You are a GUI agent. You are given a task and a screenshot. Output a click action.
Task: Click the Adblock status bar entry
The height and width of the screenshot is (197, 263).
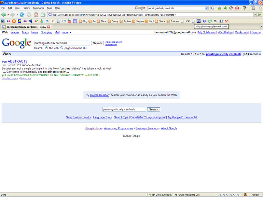click(x=255, y=195)
